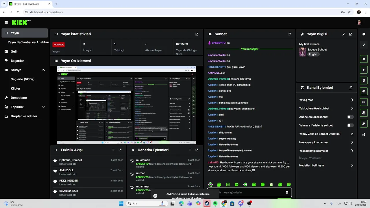Toggle the broadcast stats icon in right rail
Image resolution: width=370 pixels, height=208 pixels.
(x=364, y=102)
